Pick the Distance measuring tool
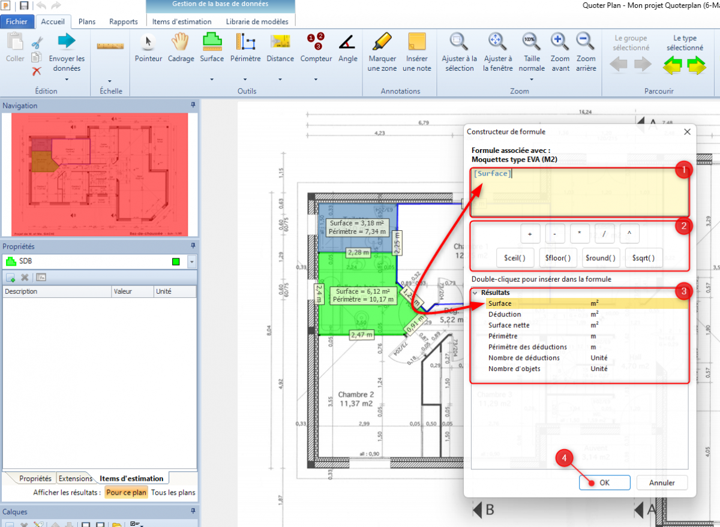This screenshot has width=720, height=527. click(x=280, y=48)
